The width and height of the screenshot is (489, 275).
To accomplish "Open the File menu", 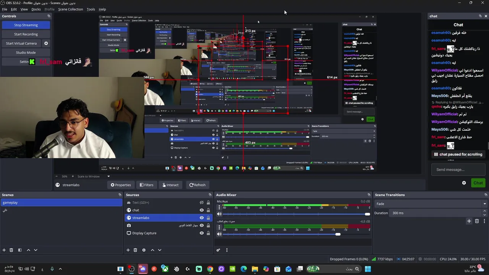I will pyautogui.click(x=5, y=9).
